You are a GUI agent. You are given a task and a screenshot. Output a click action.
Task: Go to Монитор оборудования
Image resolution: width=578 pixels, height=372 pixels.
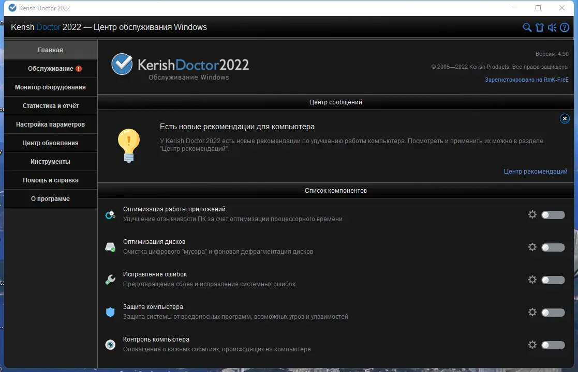(x=51, y=87)
